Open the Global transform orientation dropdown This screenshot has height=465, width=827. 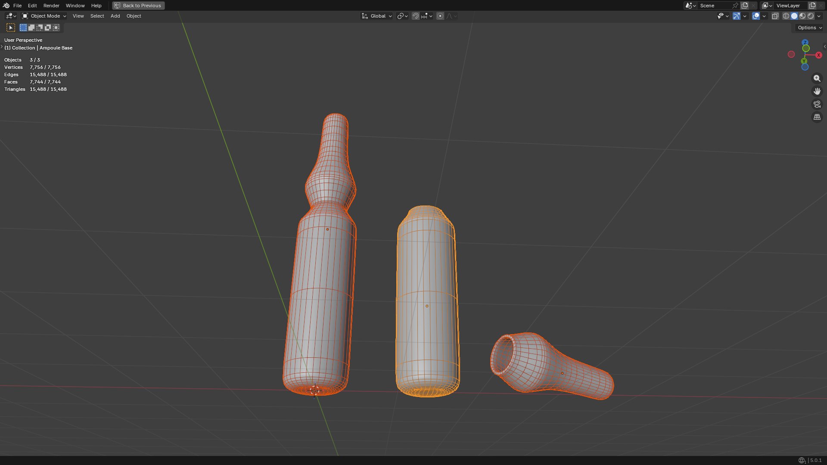click(x=377, y=16)
